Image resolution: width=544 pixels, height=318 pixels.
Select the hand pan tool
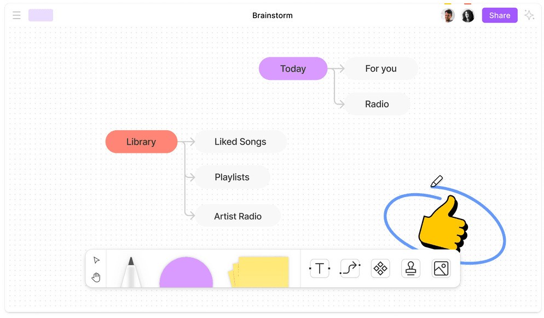click(96, 277)
